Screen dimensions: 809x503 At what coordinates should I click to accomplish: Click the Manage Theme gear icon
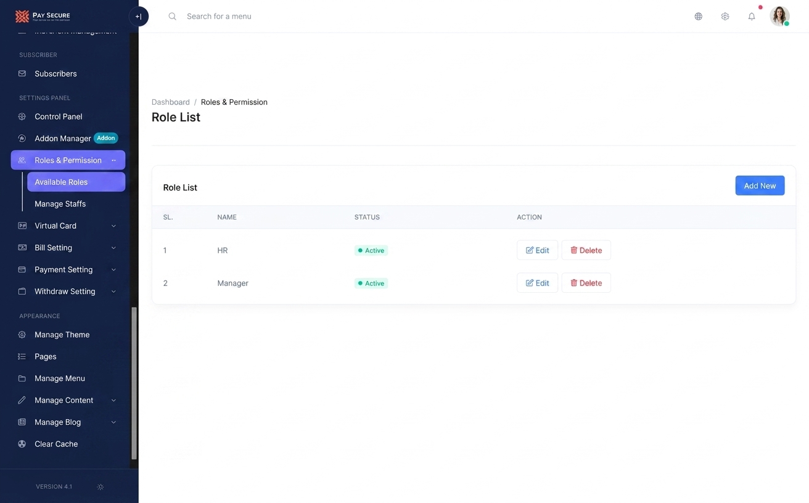click(22, 335)
